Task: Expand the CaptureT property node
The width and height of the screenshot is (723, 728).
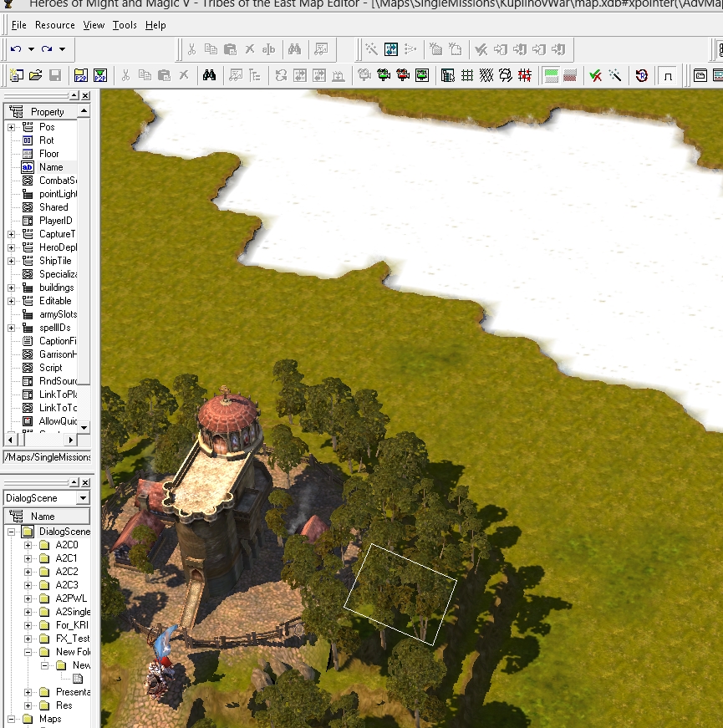Action: (11, 235)
